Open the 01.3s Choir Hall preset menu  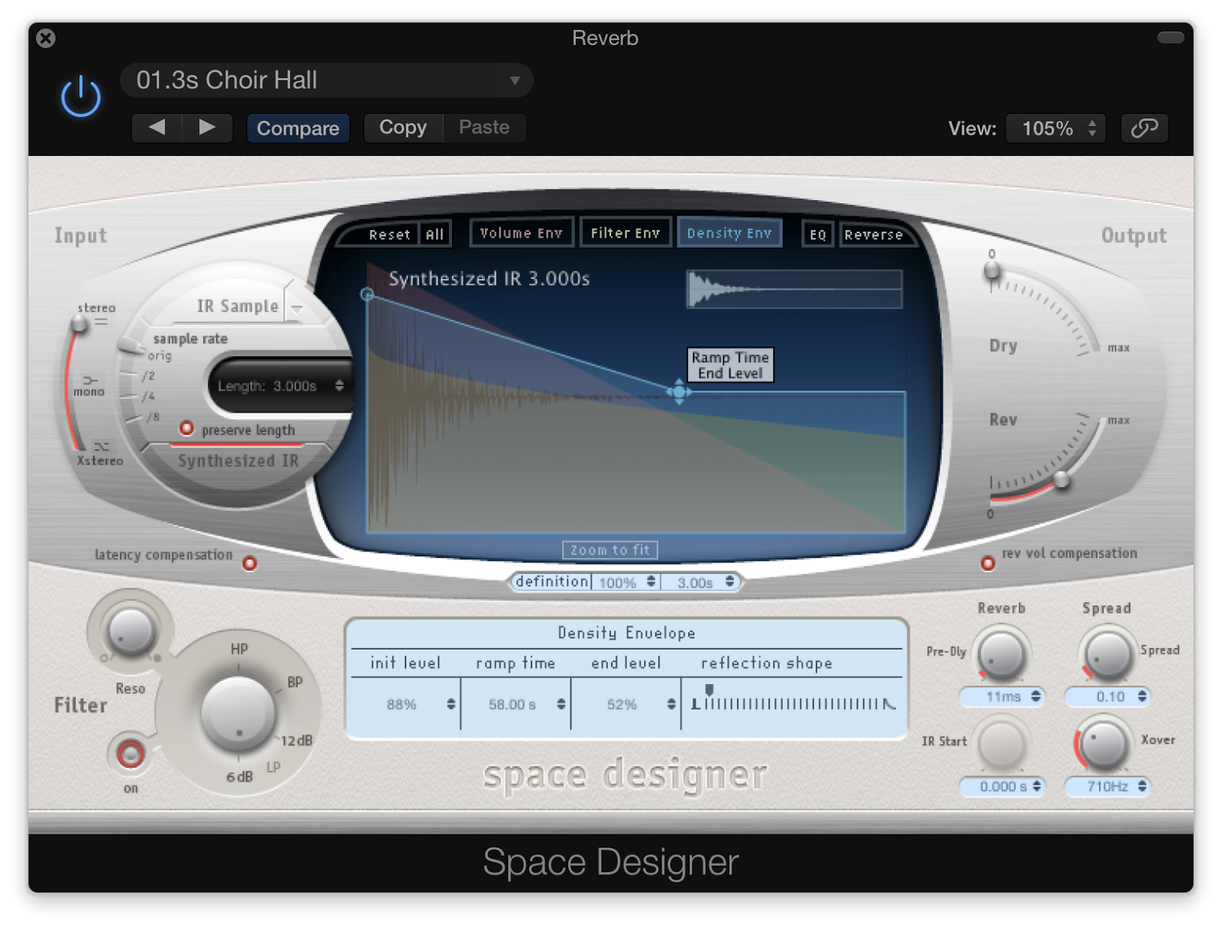327,80
